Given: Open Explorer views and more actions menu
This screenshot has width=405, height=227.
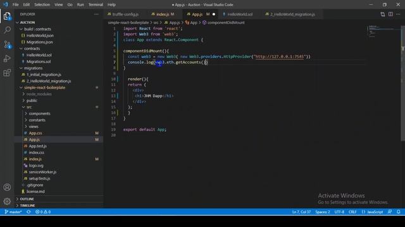Looking at the screenshot, I should tap(96, 14).
